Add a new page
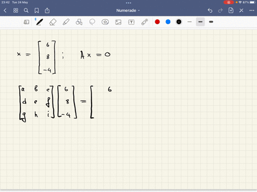Screen dimensions: 257x192 tap(231, 10)
